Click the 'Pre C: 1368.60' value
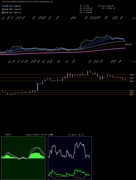Viewport: 136px width, 180px height. point(86,13)
